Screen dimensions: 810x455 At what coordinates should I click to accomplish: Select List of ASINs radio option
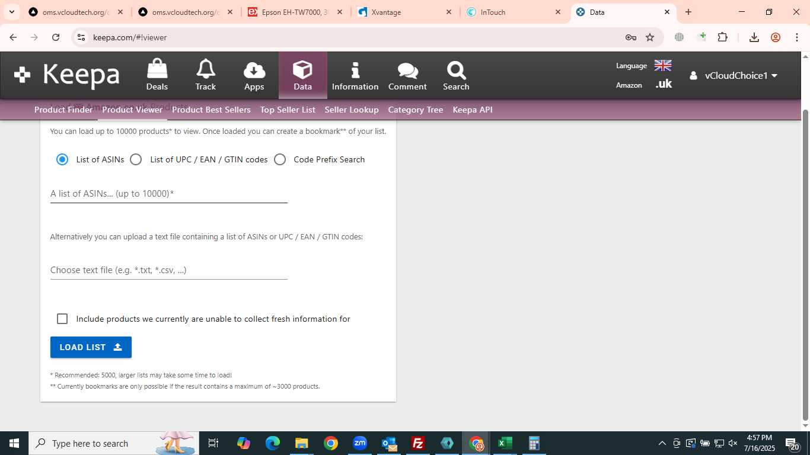click(x=62, y=159)
